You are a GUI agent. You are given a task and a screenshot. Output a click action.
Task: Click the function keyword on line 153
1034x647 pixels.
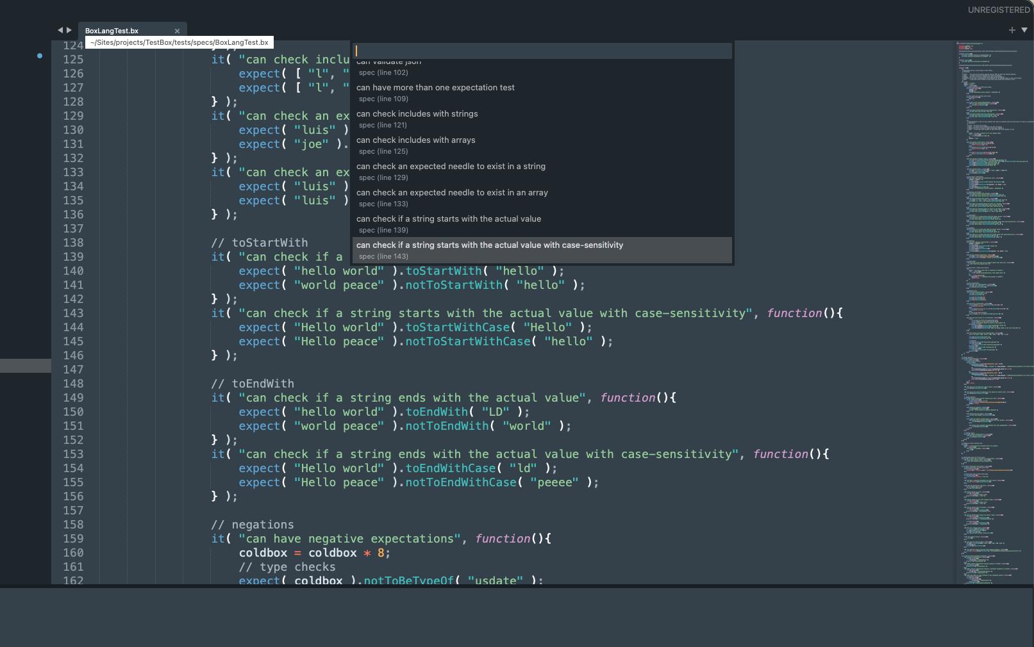[781, 454]
